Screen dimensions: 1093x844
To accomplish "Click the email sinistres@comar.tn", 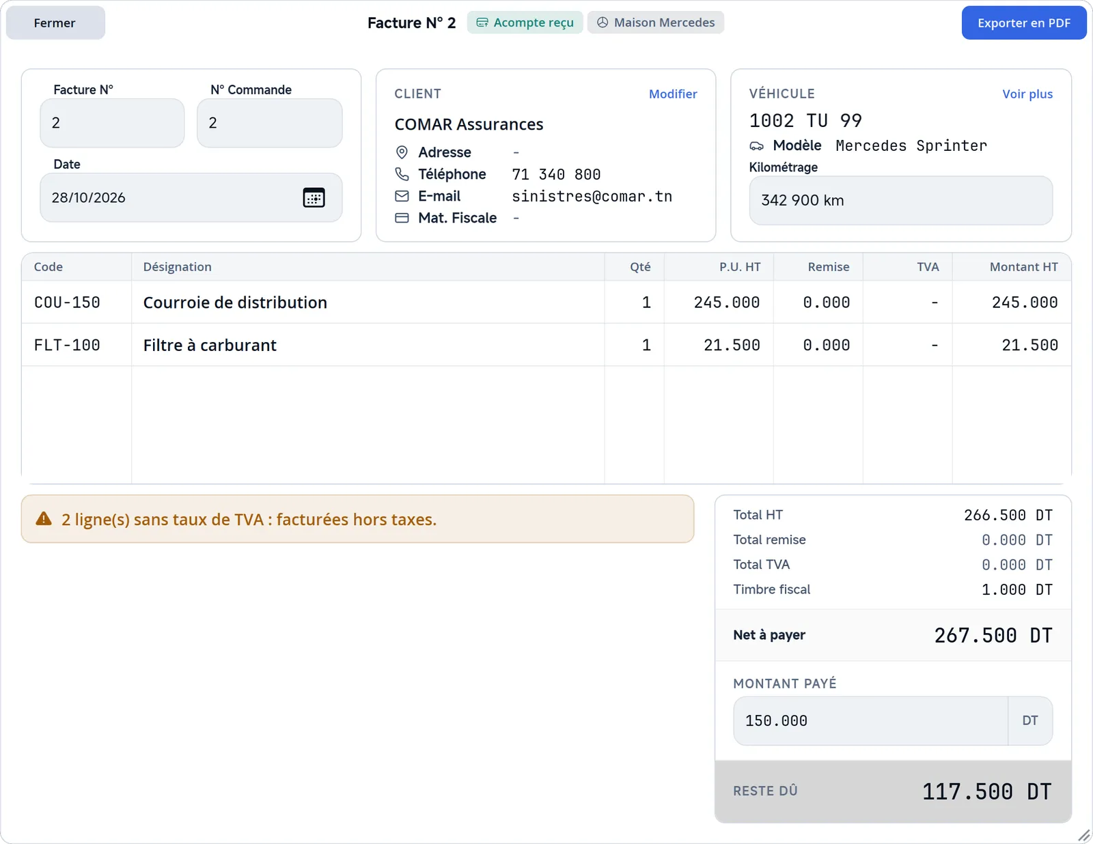I will coord(592,196).
